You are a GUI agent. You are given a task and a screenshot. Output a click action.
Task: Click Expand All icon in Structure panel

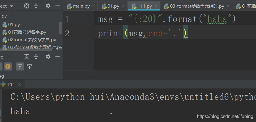[x=27, y=57]
